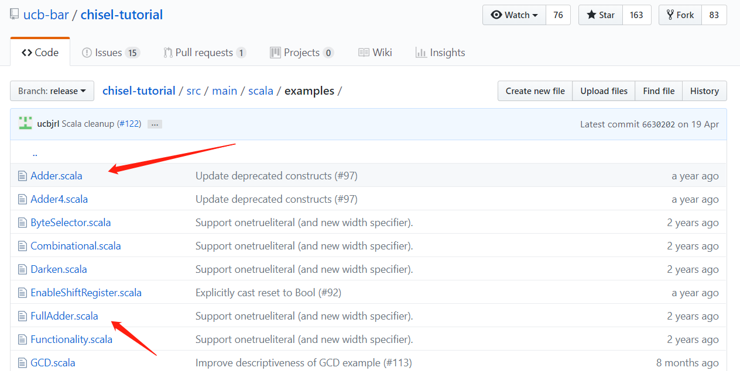740x371 pixels.
Task: Open the Insights tab
Action: point(440,53)
